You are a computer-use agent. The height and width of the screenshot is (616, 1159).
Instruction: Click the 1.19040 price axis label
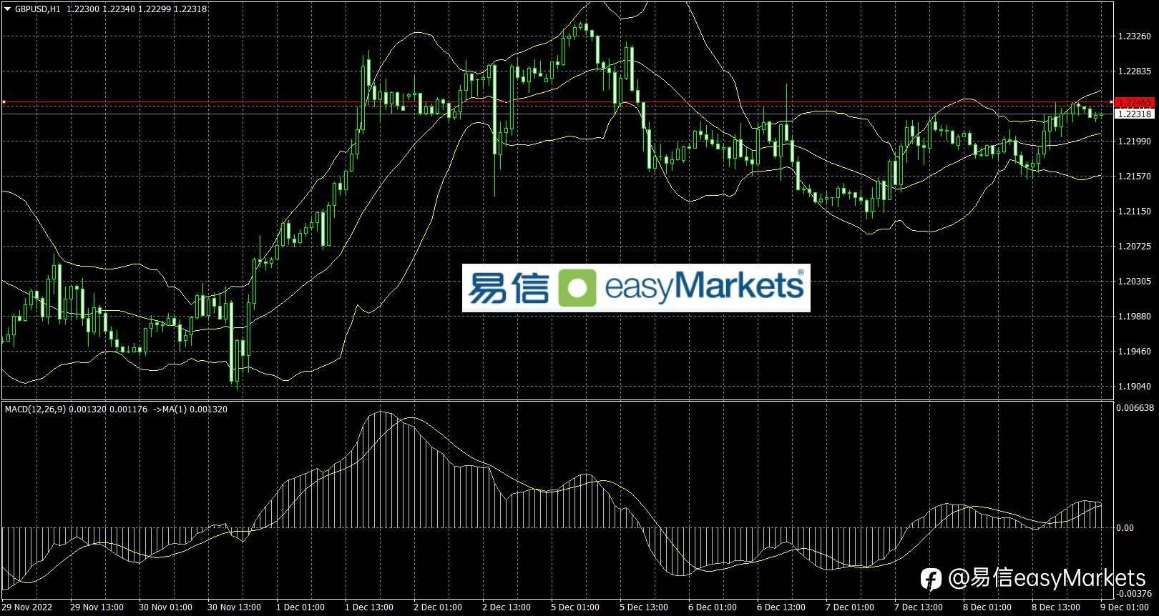click(1134, 387)
